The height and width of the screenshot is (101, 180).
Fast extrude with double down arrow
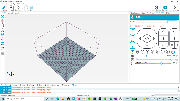(x=177, y=45)
